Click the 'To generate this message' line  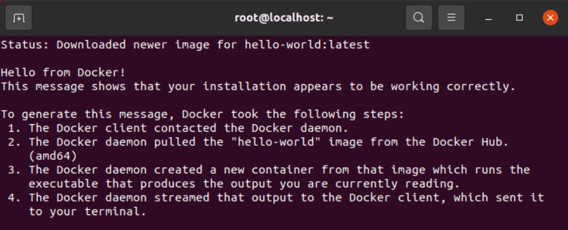click(203, 114)
